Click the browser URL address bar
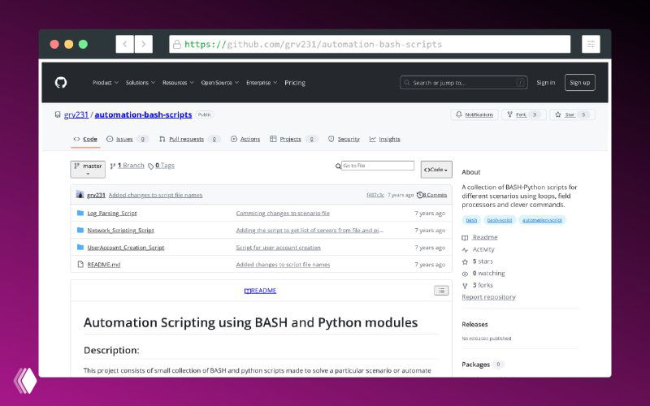 coord(370,44)
